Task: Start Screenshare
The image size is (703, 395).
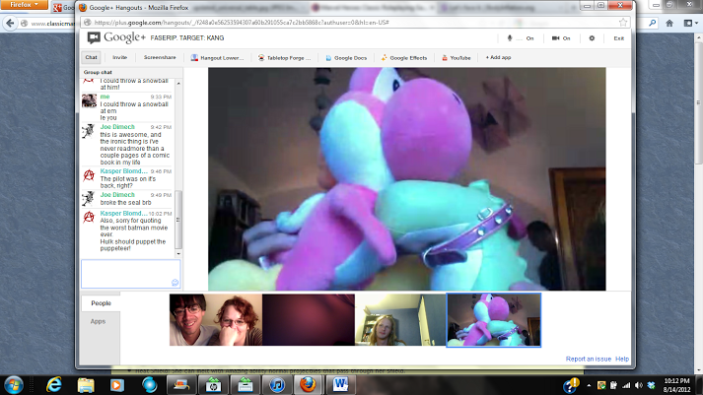Action: tap(160, 57)
